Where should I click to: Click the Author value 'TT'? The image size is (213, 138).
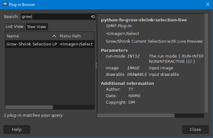131,89
